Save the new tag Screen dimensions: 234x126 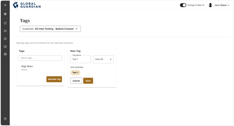pyautogui.click(x=88, y=81)
